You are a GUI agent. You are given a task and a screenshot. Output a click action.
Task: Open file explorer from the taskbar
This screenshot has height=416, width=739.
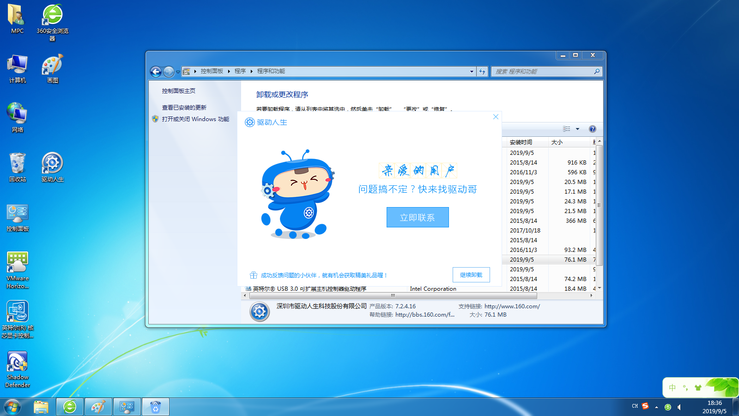click(x=41, y=407)
